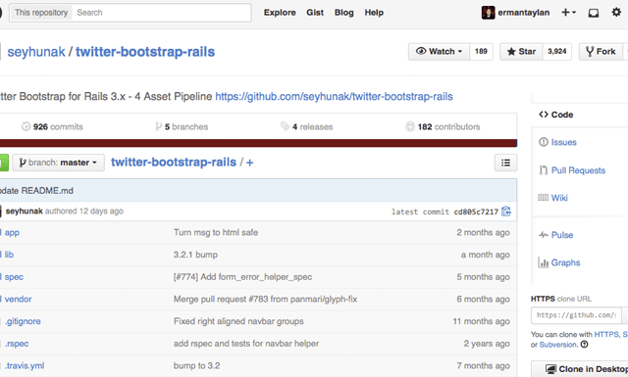Image resolution: width=628 pixels, height=377 pixels.
Task: Star the repository
Action: point(521,52)
